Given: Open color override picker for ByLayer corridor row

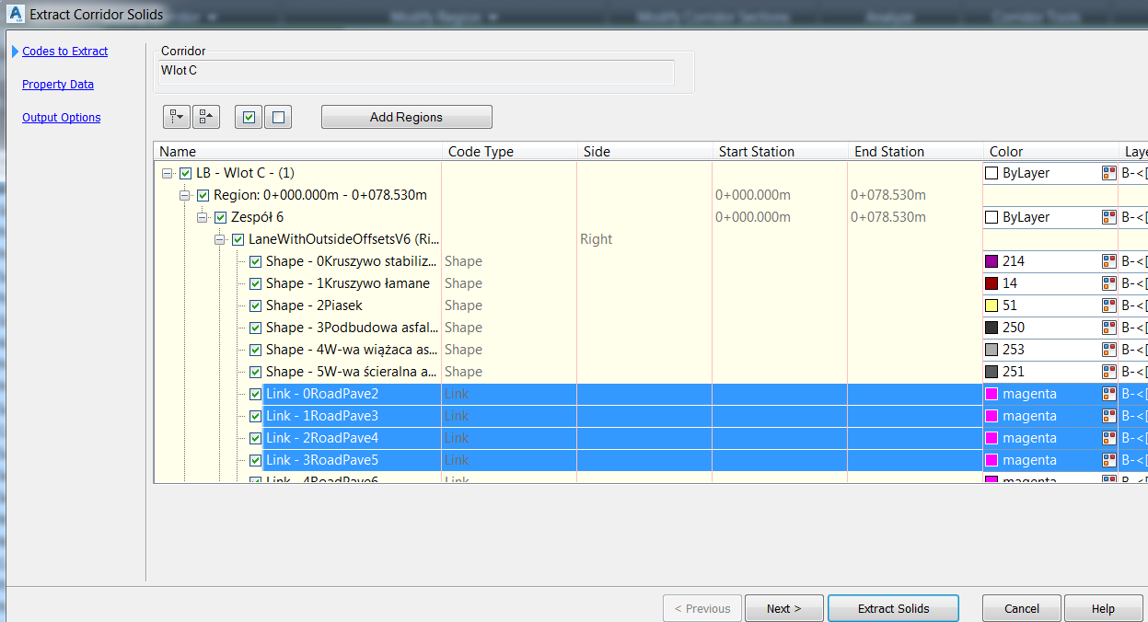Looking at the screenshot, I should (x=1109, y=173).
